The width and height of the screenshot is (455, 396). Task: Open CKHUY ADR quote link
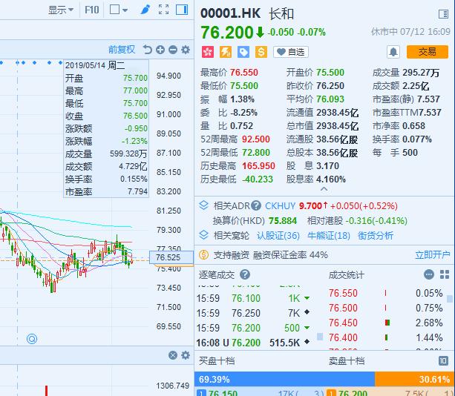click(280, 206)
